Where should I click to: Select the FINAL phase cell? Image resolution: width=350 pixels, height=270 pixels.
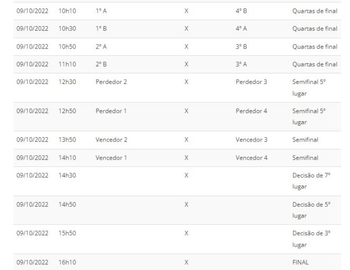point(300,262)
